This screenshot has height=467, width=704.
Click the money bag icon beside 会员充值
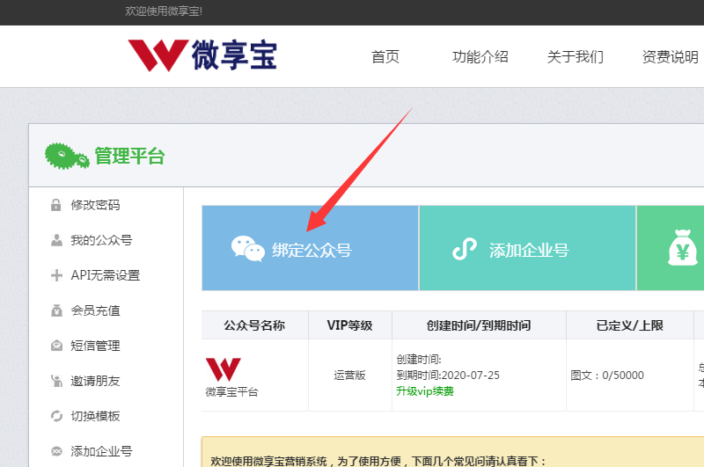56,310
